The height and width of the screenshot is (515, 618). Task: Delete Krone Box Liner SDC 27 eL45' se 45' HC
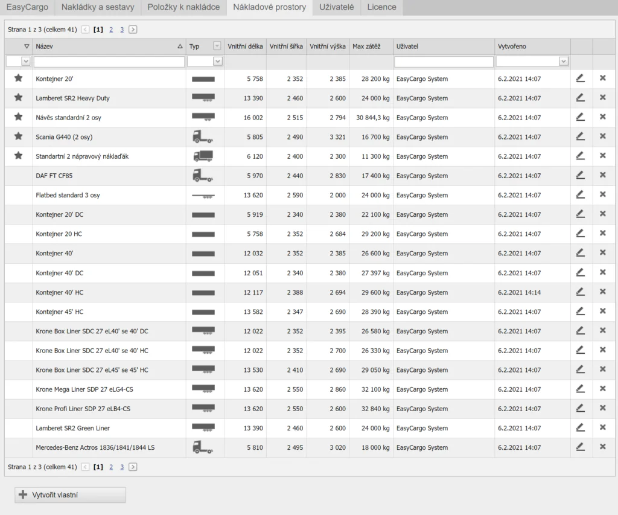coord(603,369)
